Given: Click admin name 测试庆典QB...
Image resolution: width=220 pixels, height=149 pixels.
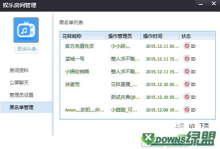Looking at the screenshot, I should (x=125, y=97).
